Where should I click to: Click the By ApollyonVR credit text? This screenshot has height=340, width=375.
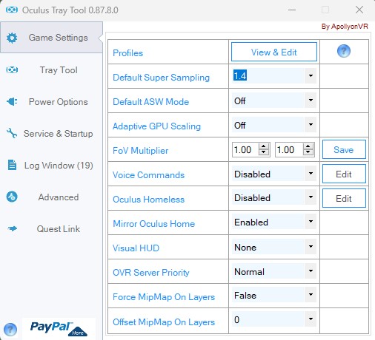pyautogui.click(x=345, y=27)
